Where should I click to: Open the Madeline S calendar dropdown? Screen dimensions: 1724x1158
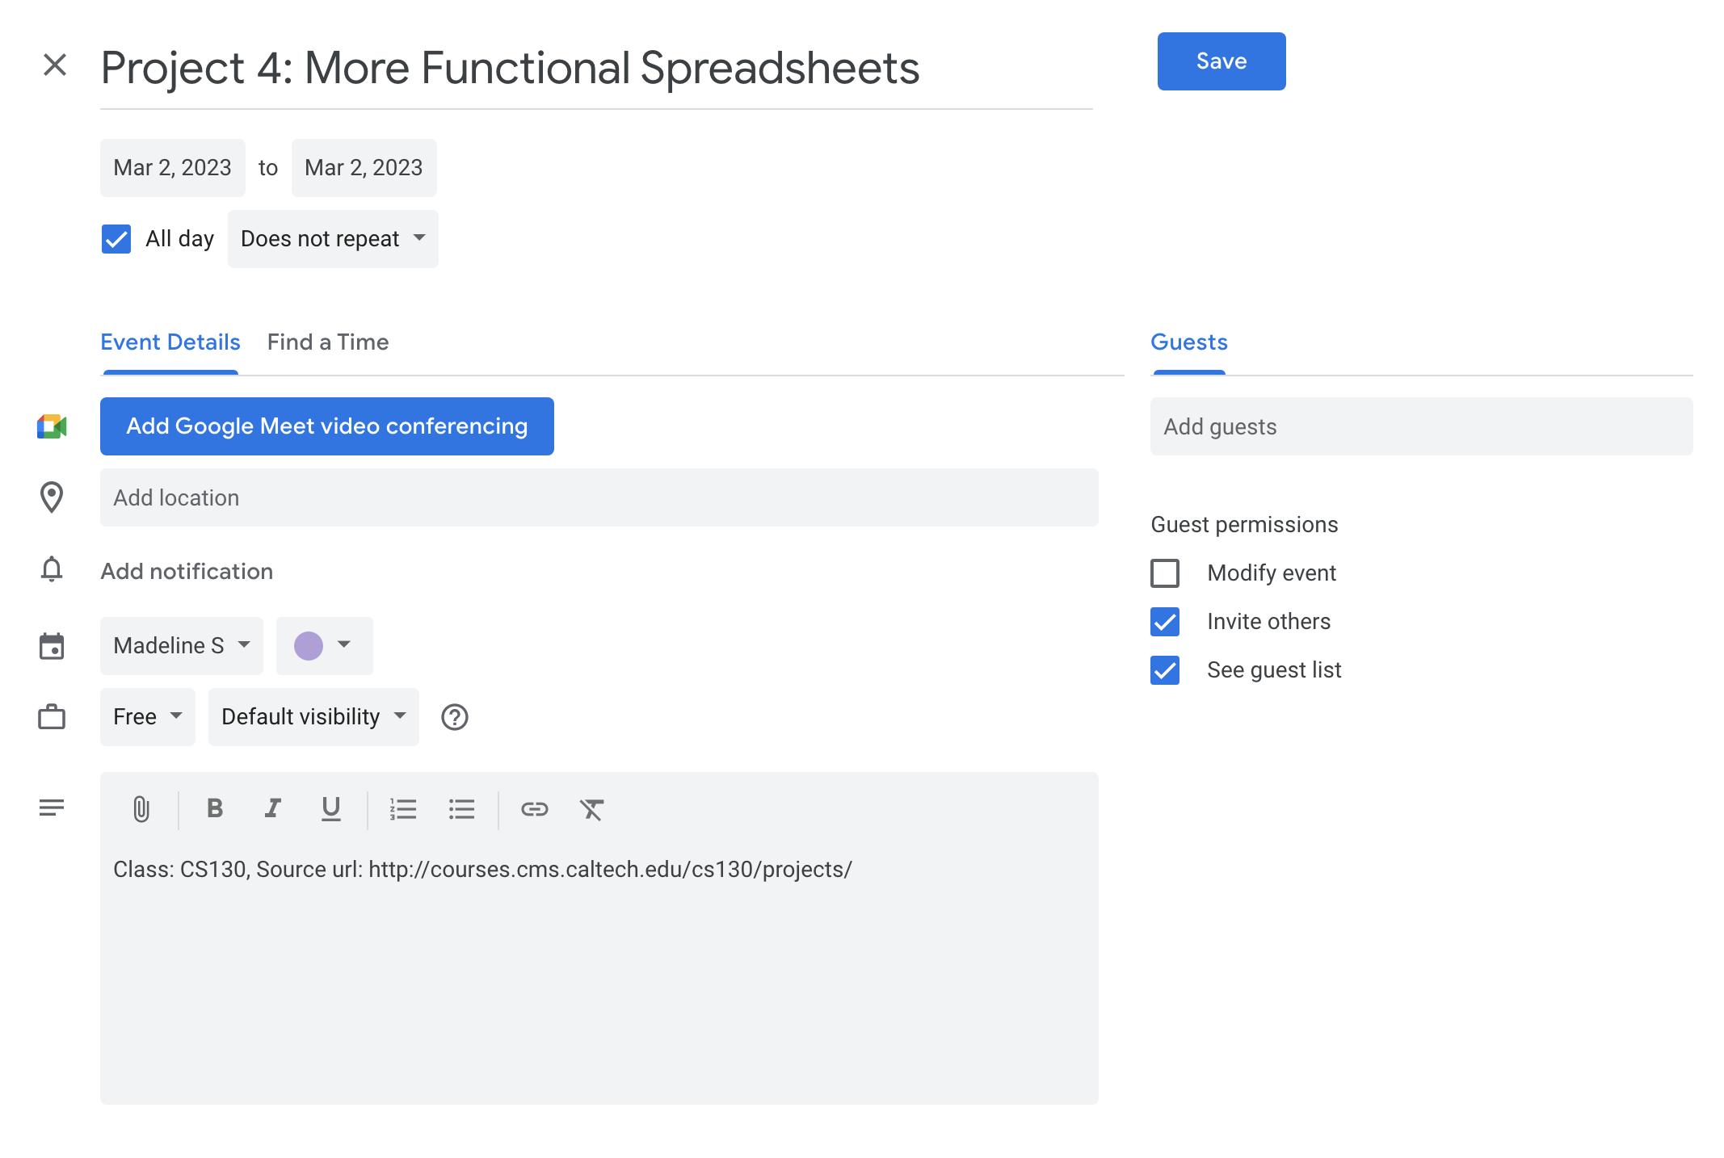pos(182,646)
